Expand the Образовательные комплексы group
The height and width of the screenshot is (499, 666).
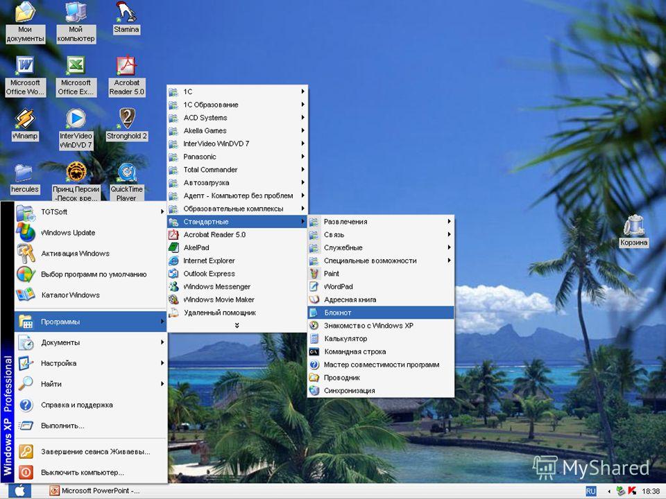(237, 209)
